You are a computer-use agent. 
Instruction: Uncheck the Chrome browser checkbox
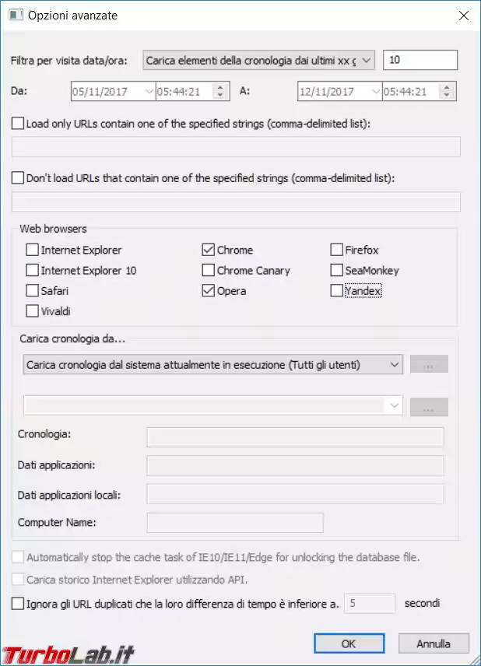pos(209,251)
